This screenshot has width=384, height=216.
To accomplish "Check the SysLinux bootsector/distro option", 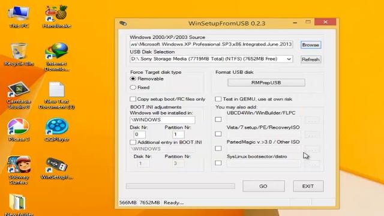I will tap(218, 163).
